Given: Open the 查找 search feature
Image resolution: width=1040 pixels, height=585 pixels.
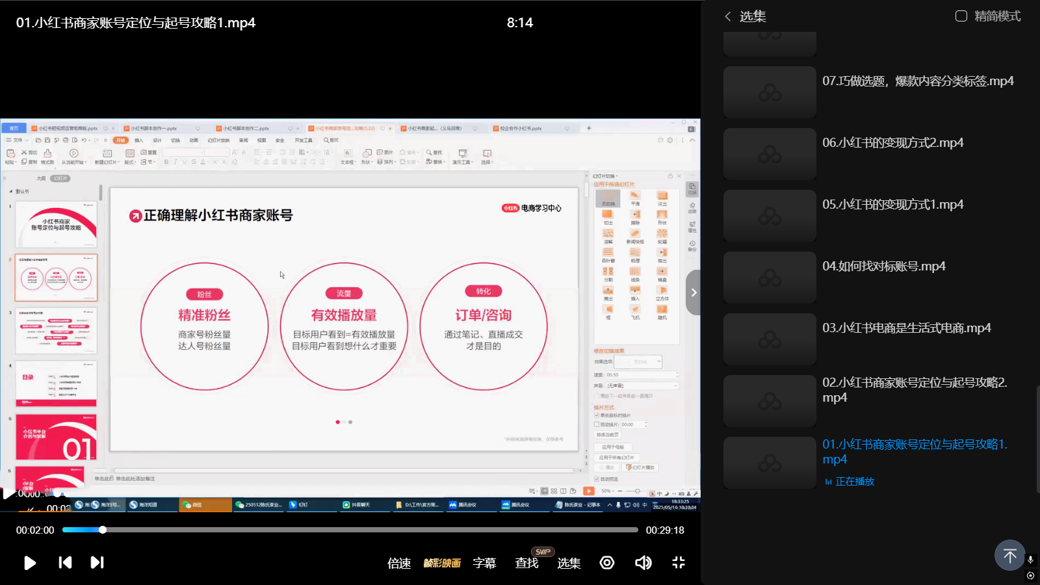Looking at the screenshot, I should 526,563.
